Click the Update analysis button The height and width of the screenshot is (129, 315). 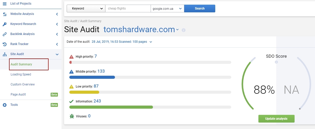(276, 119)
